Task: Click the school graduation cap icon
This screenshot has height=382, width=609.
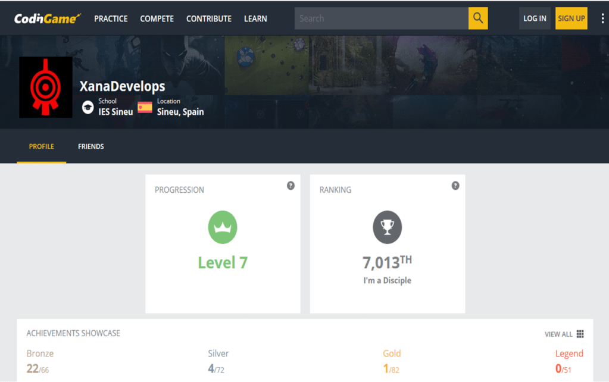Action: click(88, 108)
